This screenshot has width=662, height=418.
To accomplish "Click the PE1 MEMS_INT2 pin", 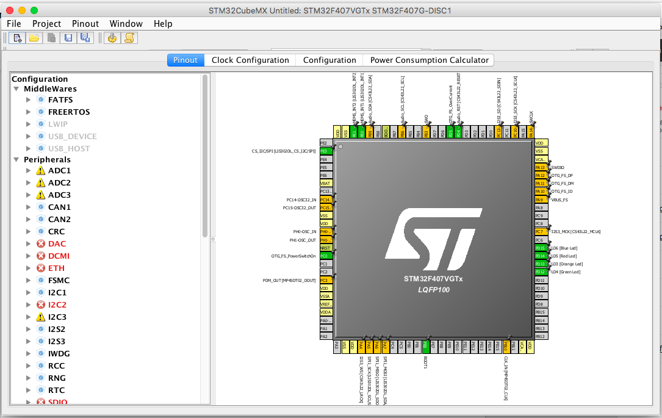I will pyautogui.click(x=354, y=132).
